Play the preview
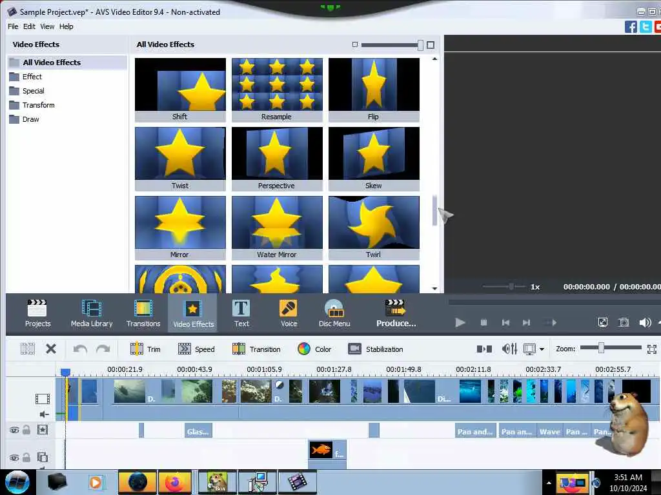 (460, 322)
